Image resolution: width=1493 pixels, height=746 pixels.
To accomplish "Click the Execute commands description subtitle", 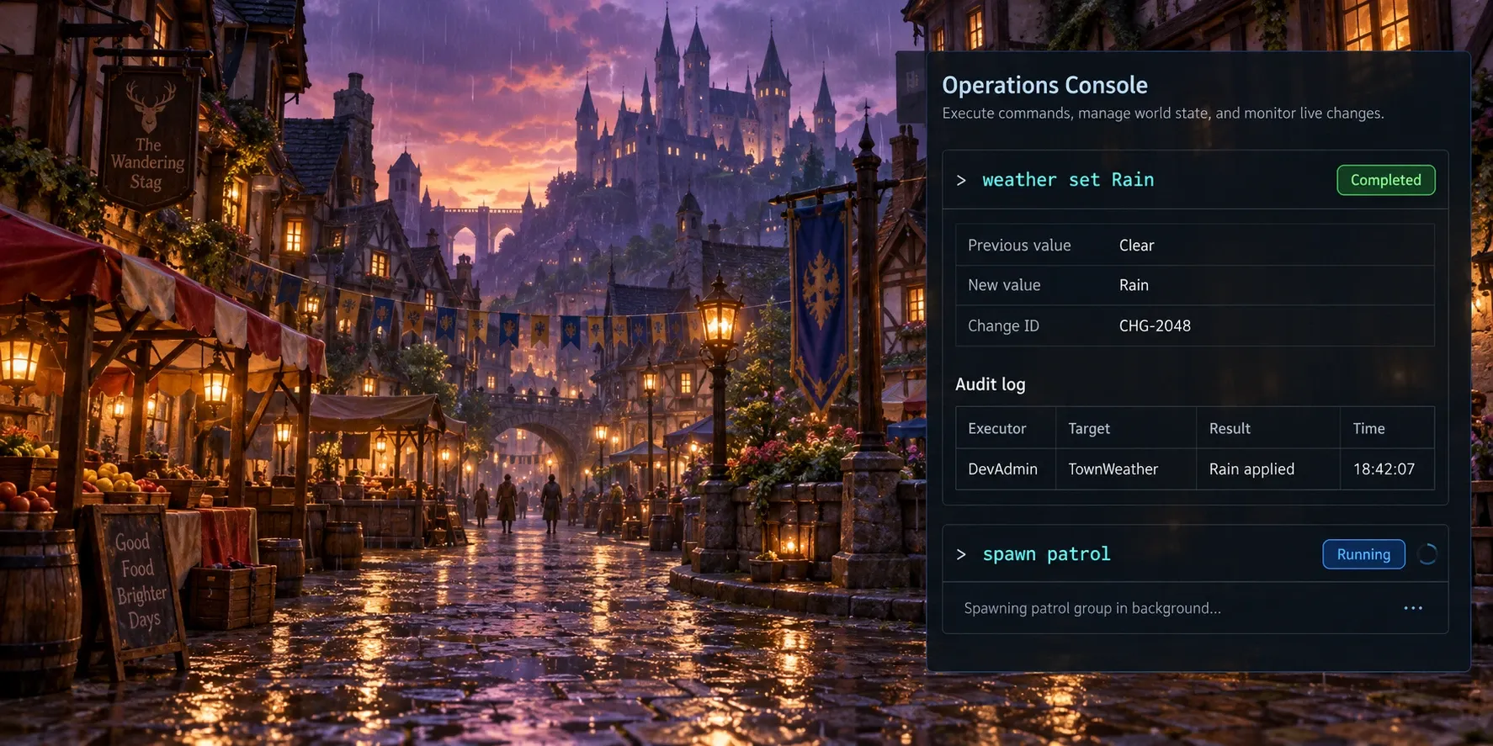I will click(1162, 113).
